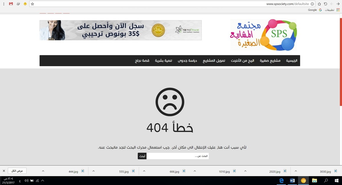Click the ابحث search button

click(142, 156)
